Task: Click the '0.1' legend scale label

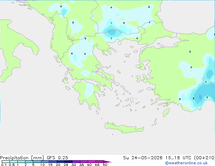Action: (4, 165)
